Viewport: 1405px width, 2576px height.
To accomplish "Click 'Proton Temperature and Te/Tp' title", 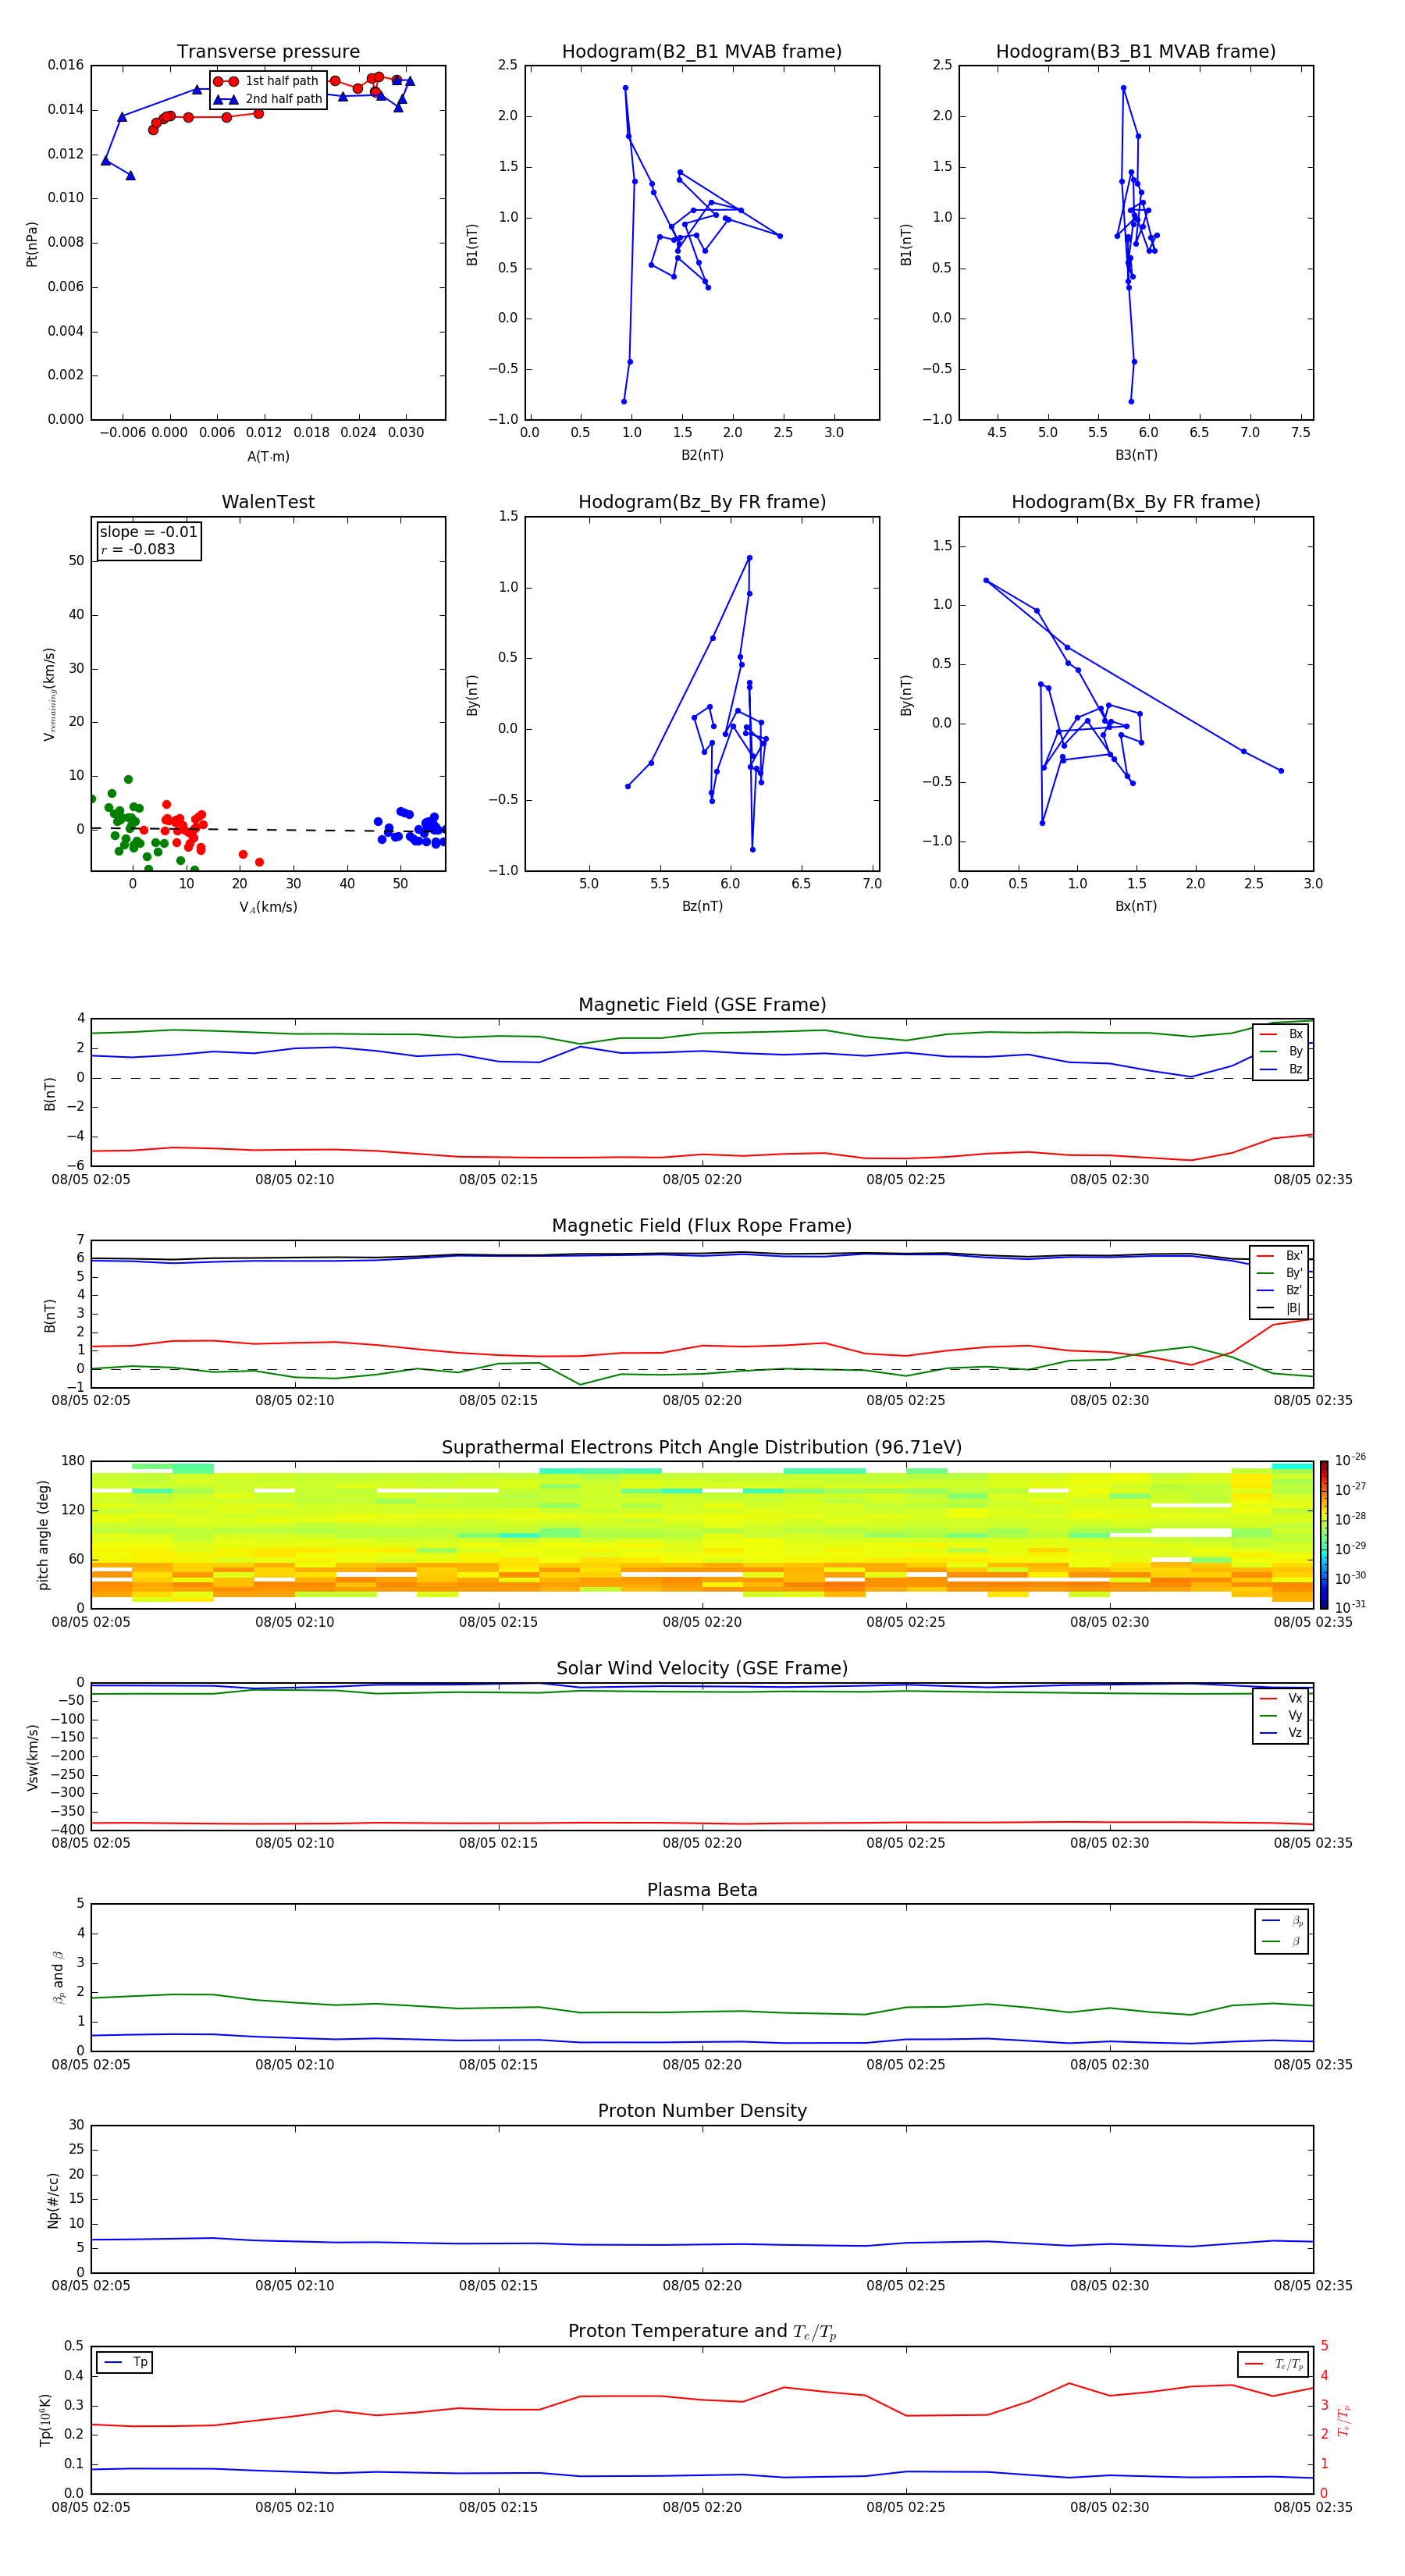I will (702, 2331).
